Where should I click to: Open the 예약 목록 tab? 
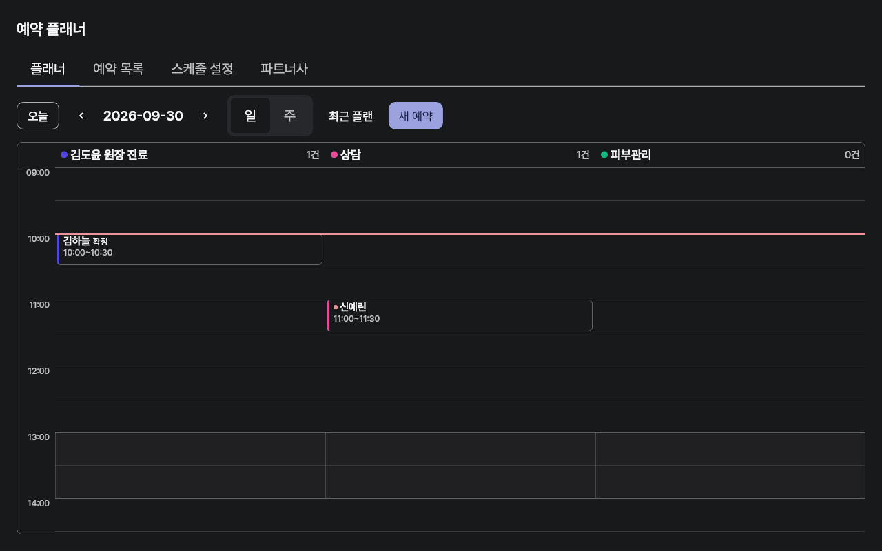(119, 69)
